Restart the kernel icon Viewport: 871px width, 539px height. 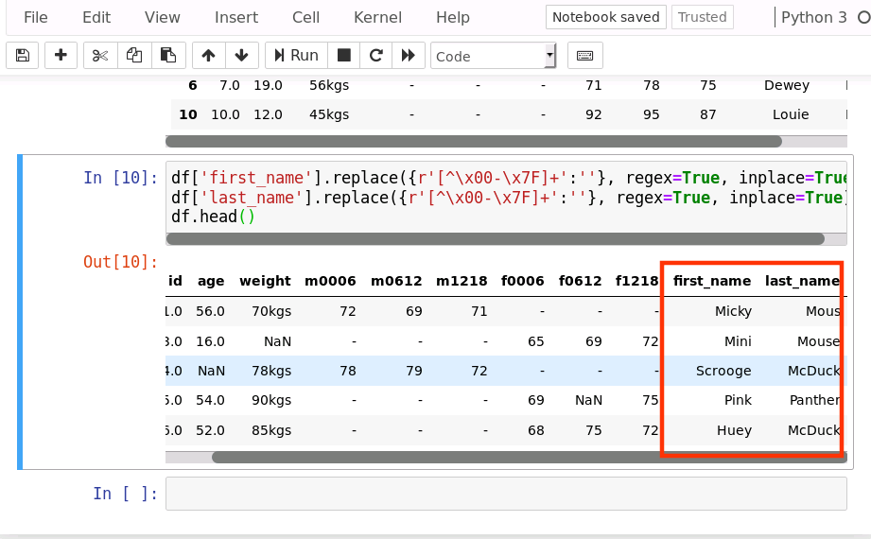pos(375,56)
